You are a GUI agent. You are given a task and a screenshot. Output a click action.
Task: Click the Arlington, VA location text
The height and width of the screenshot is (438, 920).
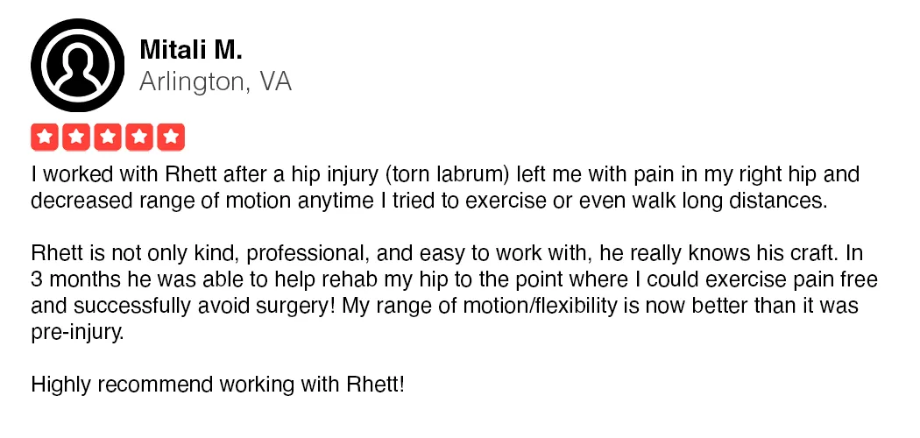[x=216, y=82]
